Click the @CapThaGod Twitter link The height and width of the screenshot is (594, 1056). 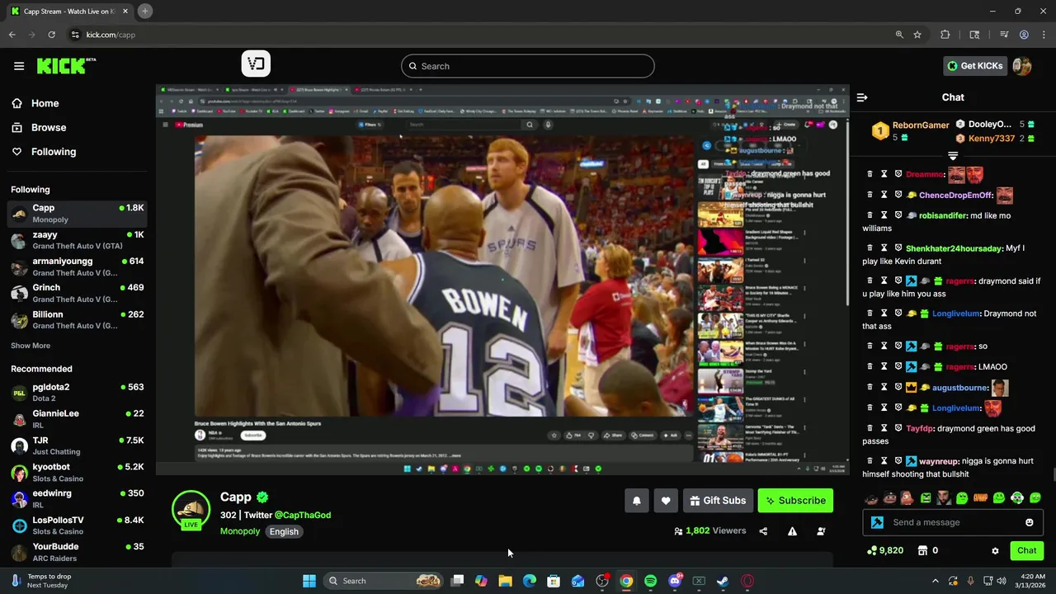[x=303, y=515]
